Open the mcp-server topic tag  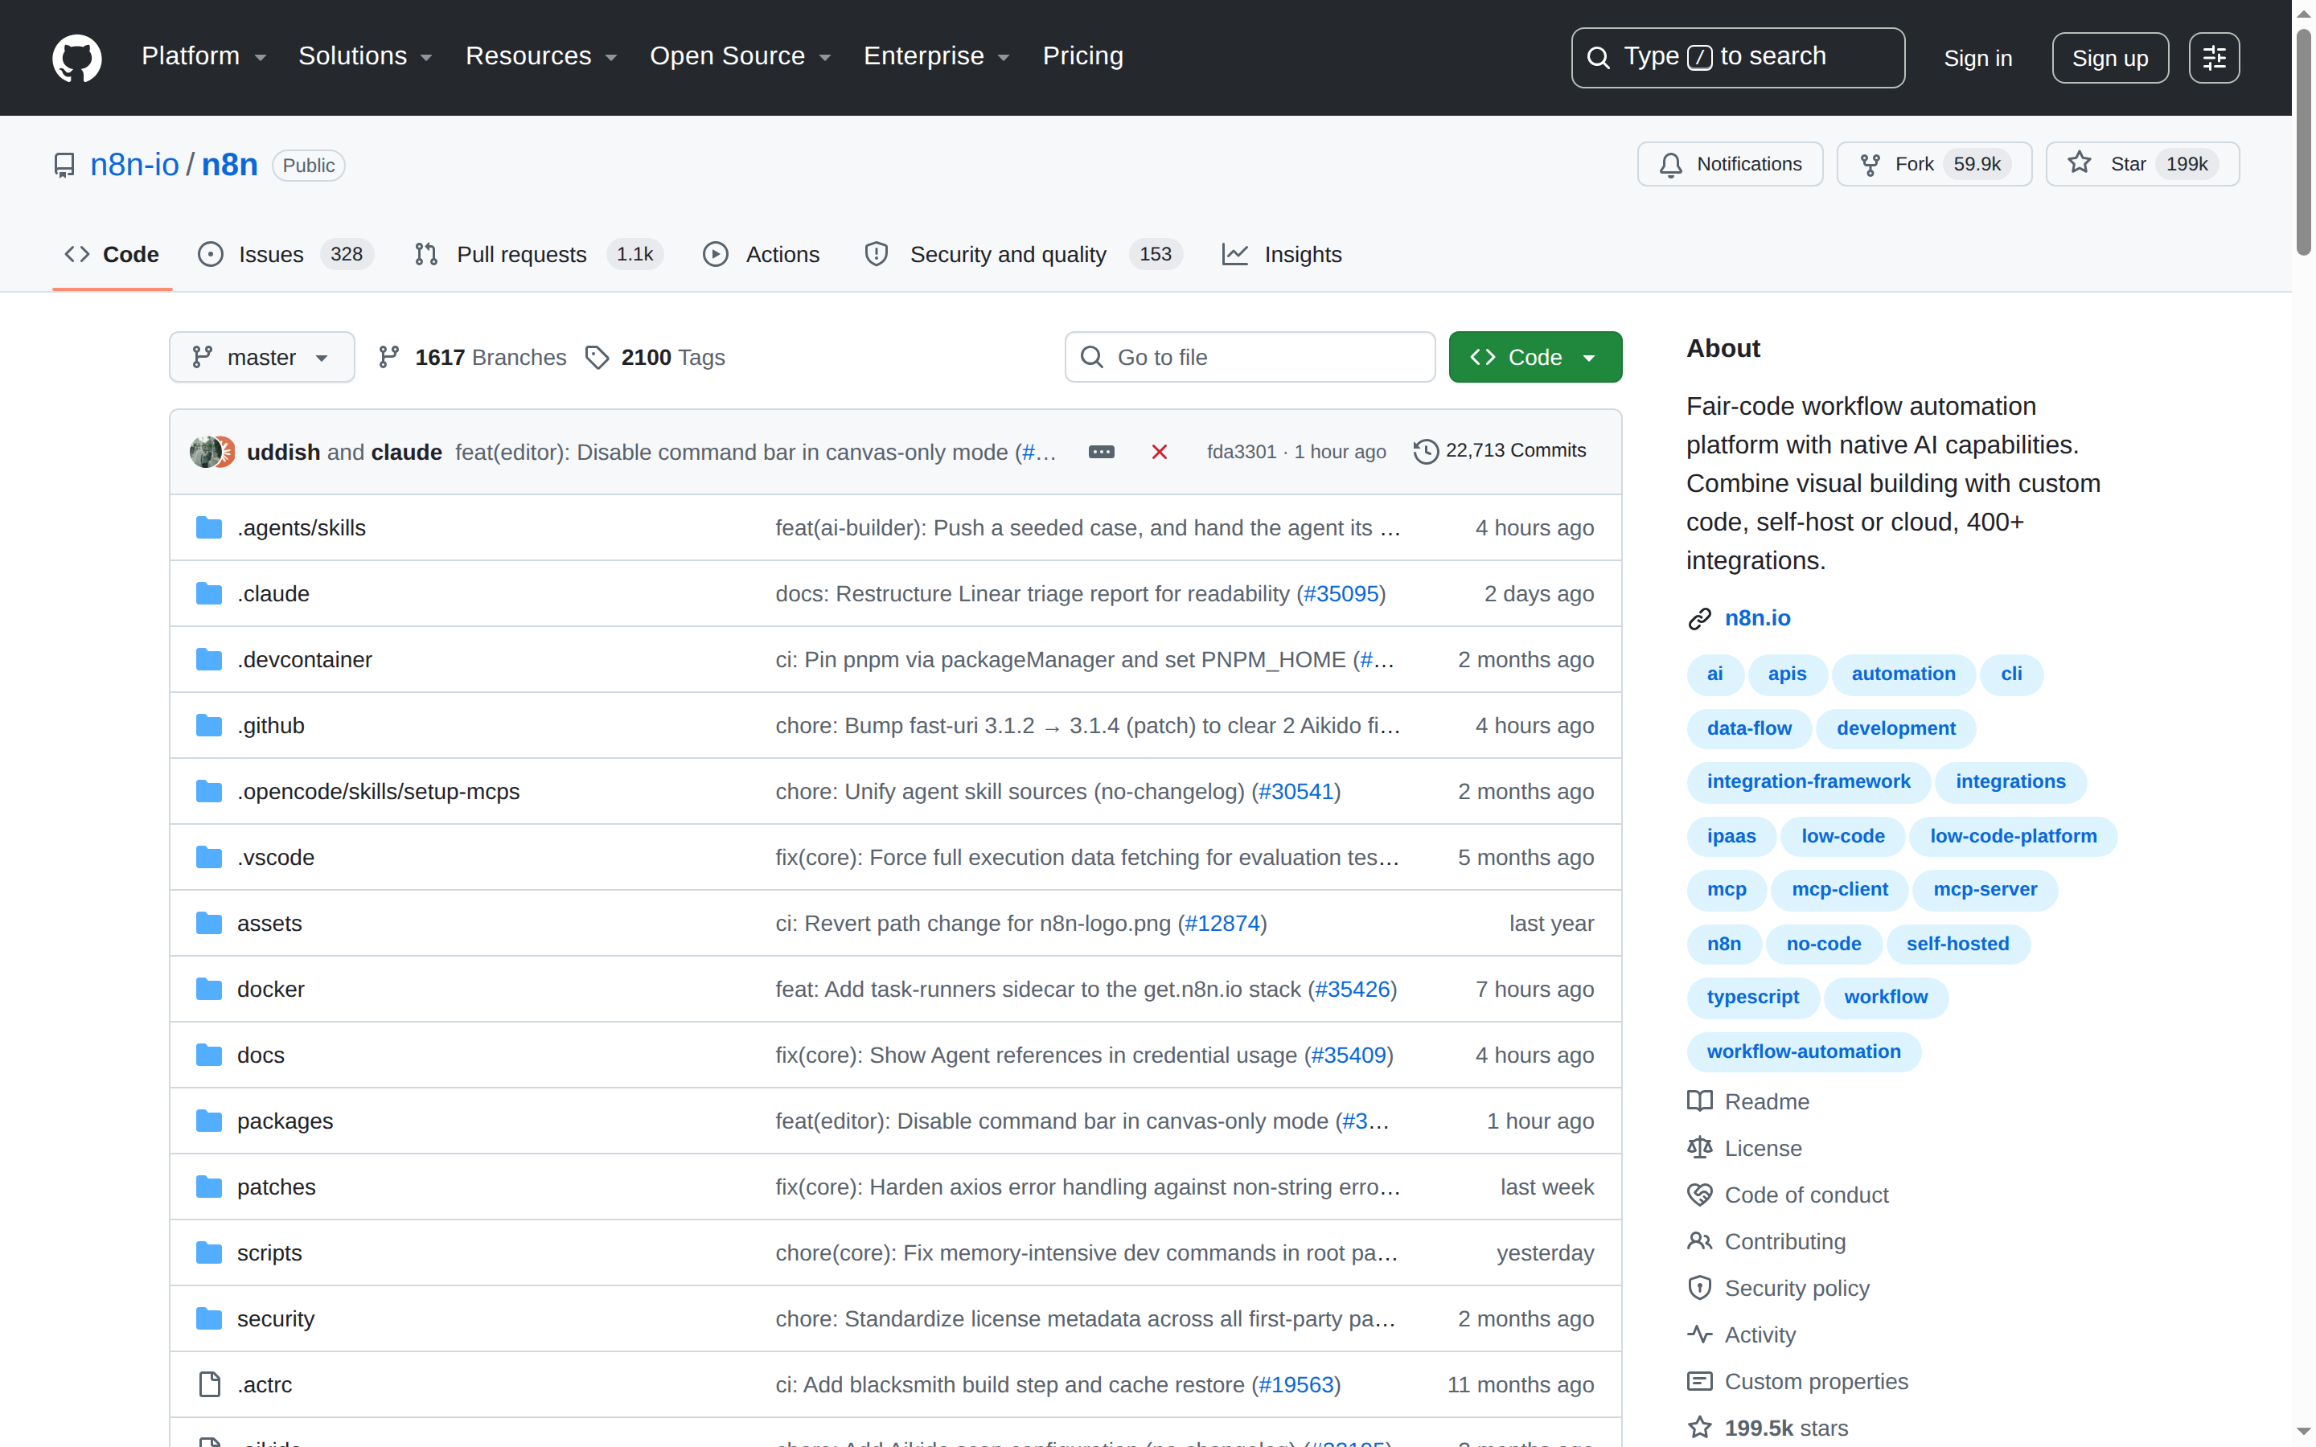[x=1984, y=890]
